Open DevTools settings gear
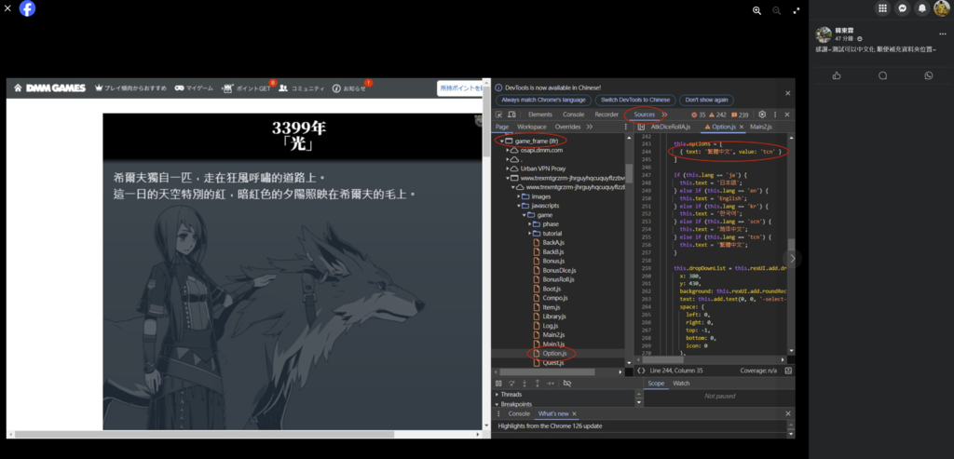The height and width of the screenshot is (459, 954). 762,115
